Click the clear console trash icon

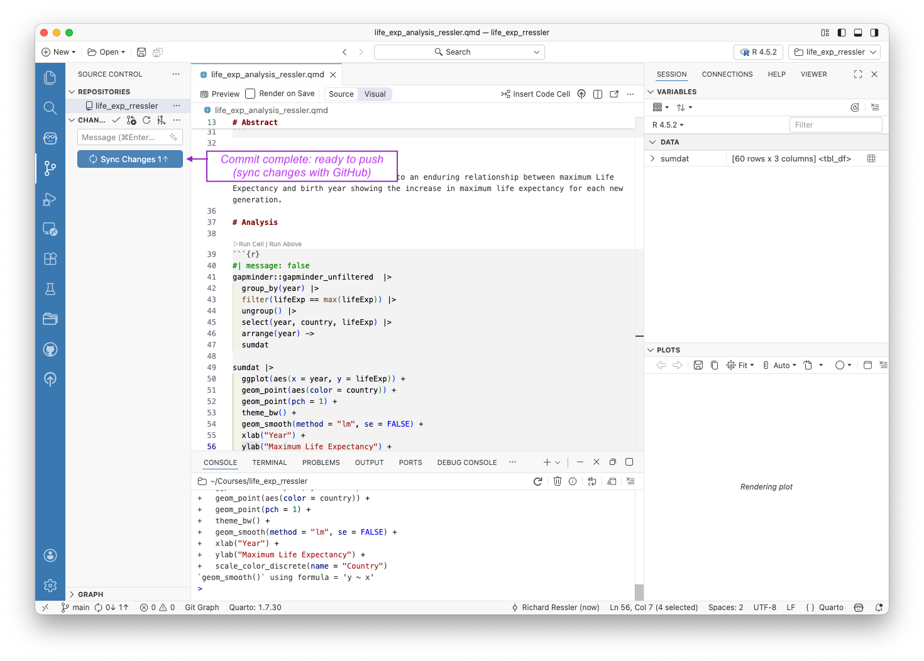click(x=558, y=481)
